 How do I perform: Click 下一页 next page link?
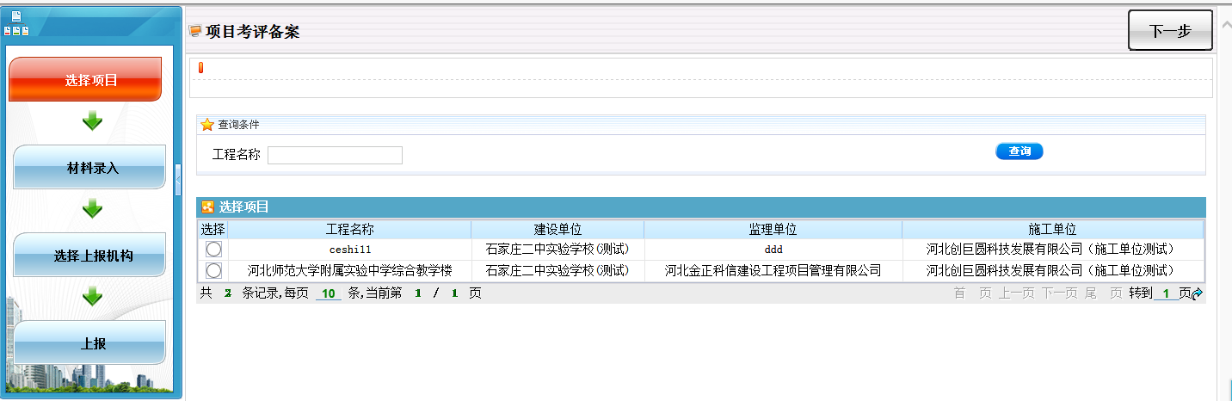point(1062,293)
